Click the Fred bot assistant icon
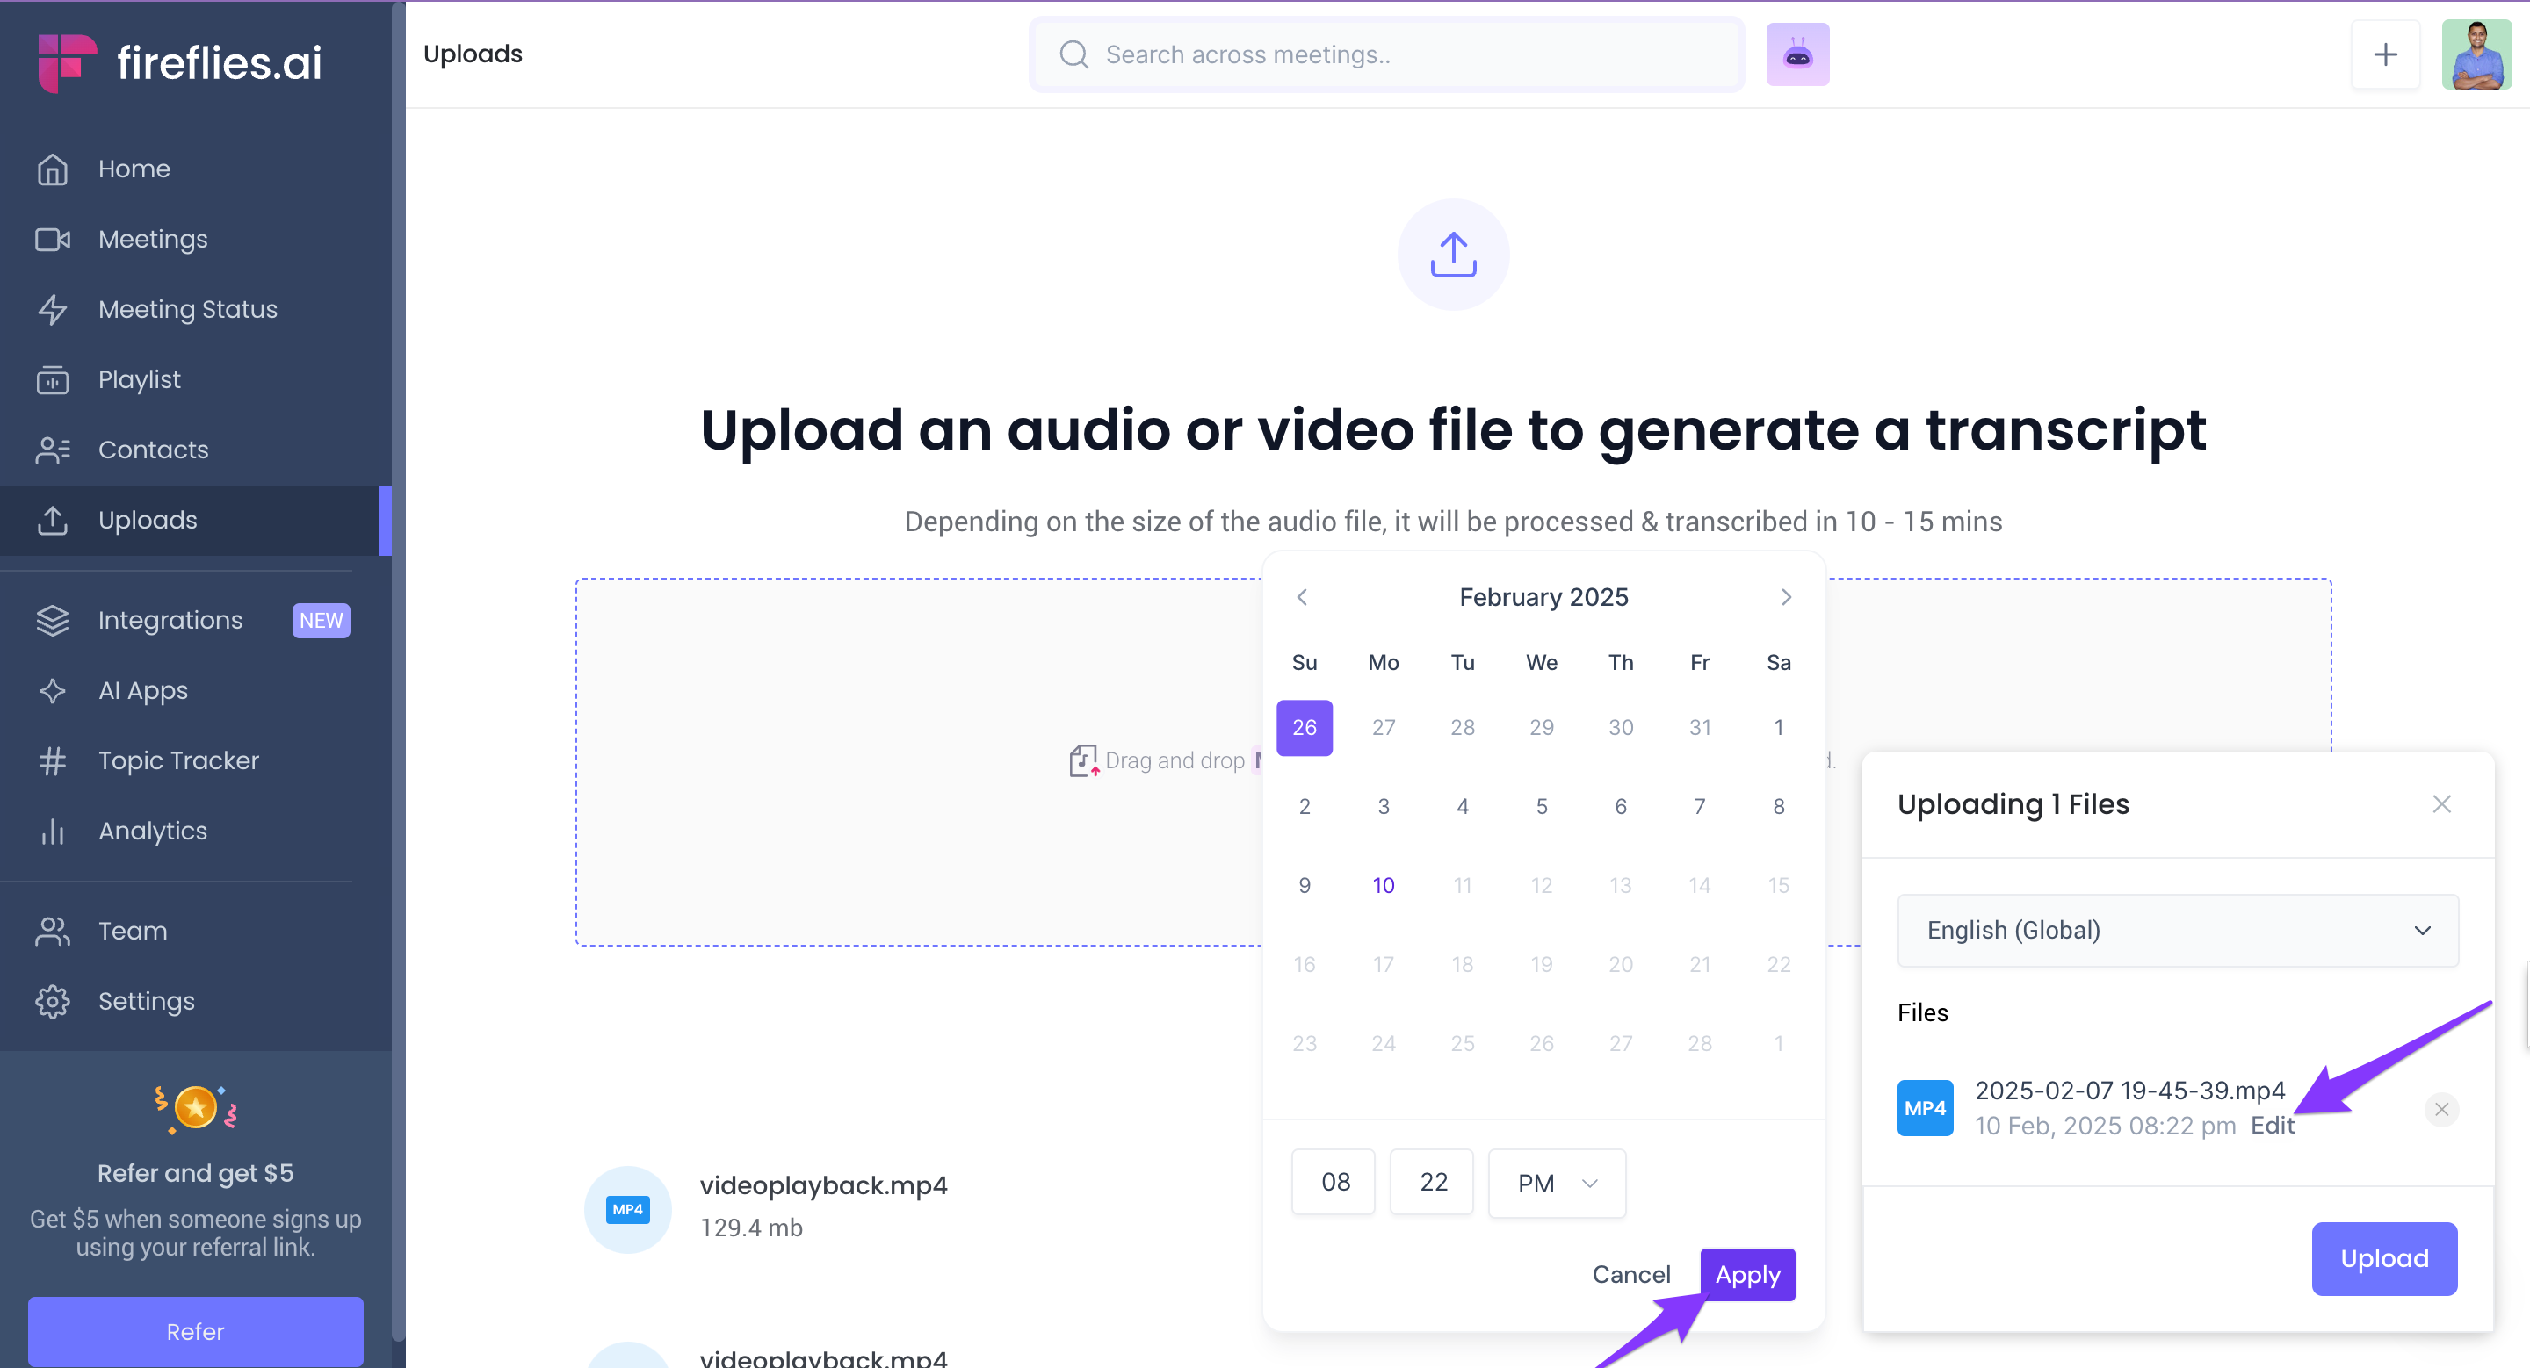 1796,54
